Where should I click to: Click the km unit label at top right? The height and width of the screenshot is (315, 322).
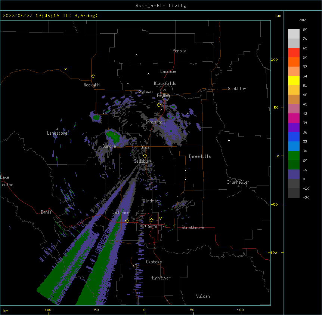click(278, 16)
